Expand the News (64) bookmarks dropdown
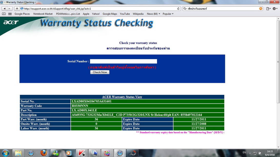 153,14
